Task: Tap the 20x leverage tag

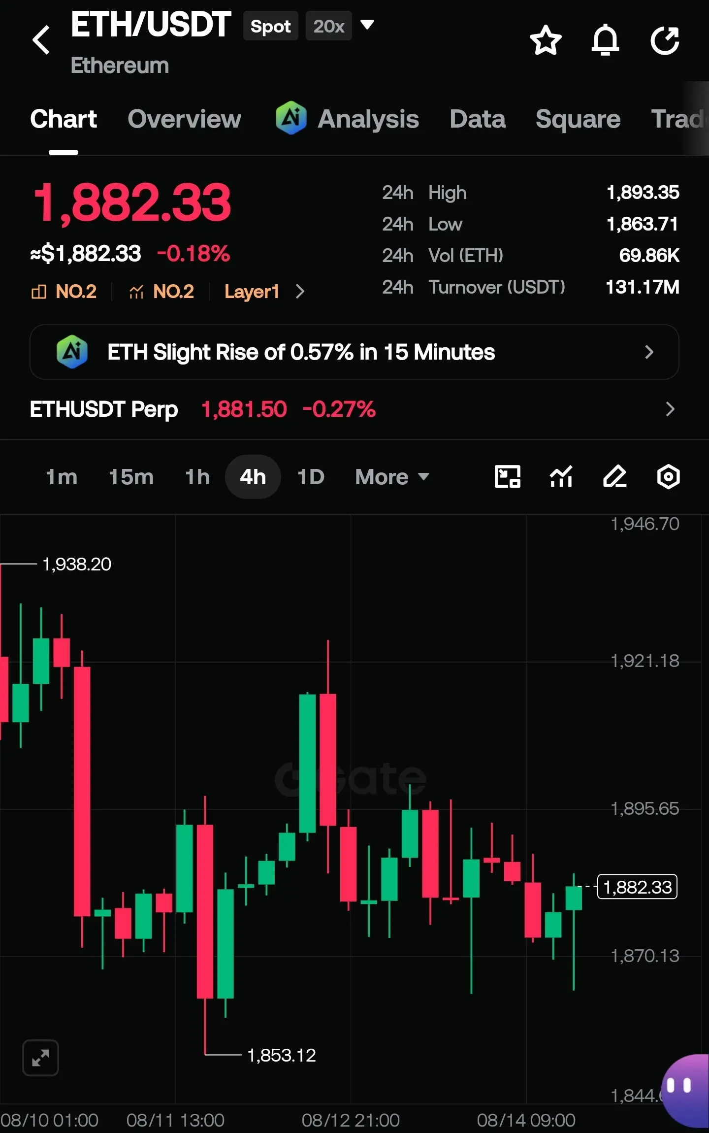Action: pyautogui.click(x=329, y=26)
